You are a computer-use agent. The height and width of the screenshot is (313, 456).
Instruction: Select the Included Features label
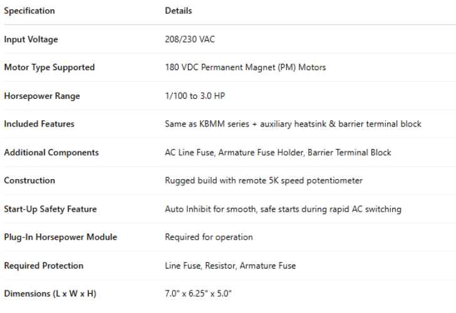pos(39,124)
